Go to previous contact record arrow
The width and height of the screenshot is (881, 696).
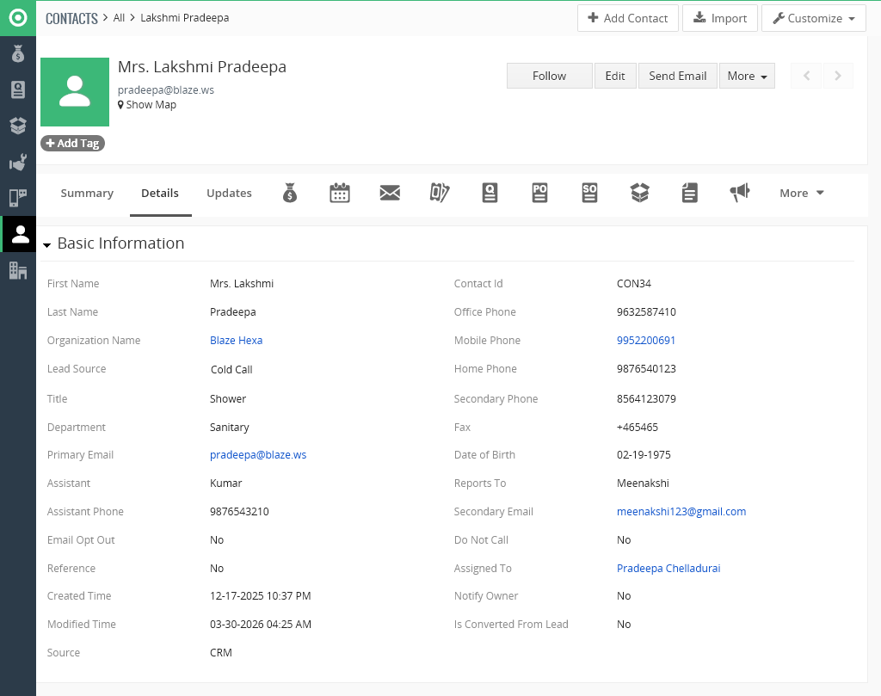point(806,76)
